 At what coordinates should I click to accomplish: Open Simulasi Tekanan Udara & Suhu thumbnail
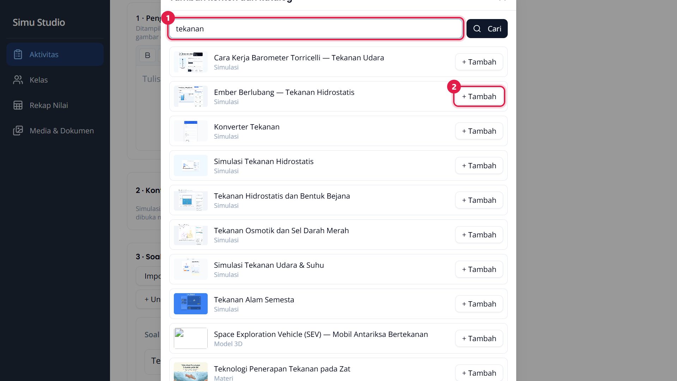pyautogui.click(x=191, y=269)
